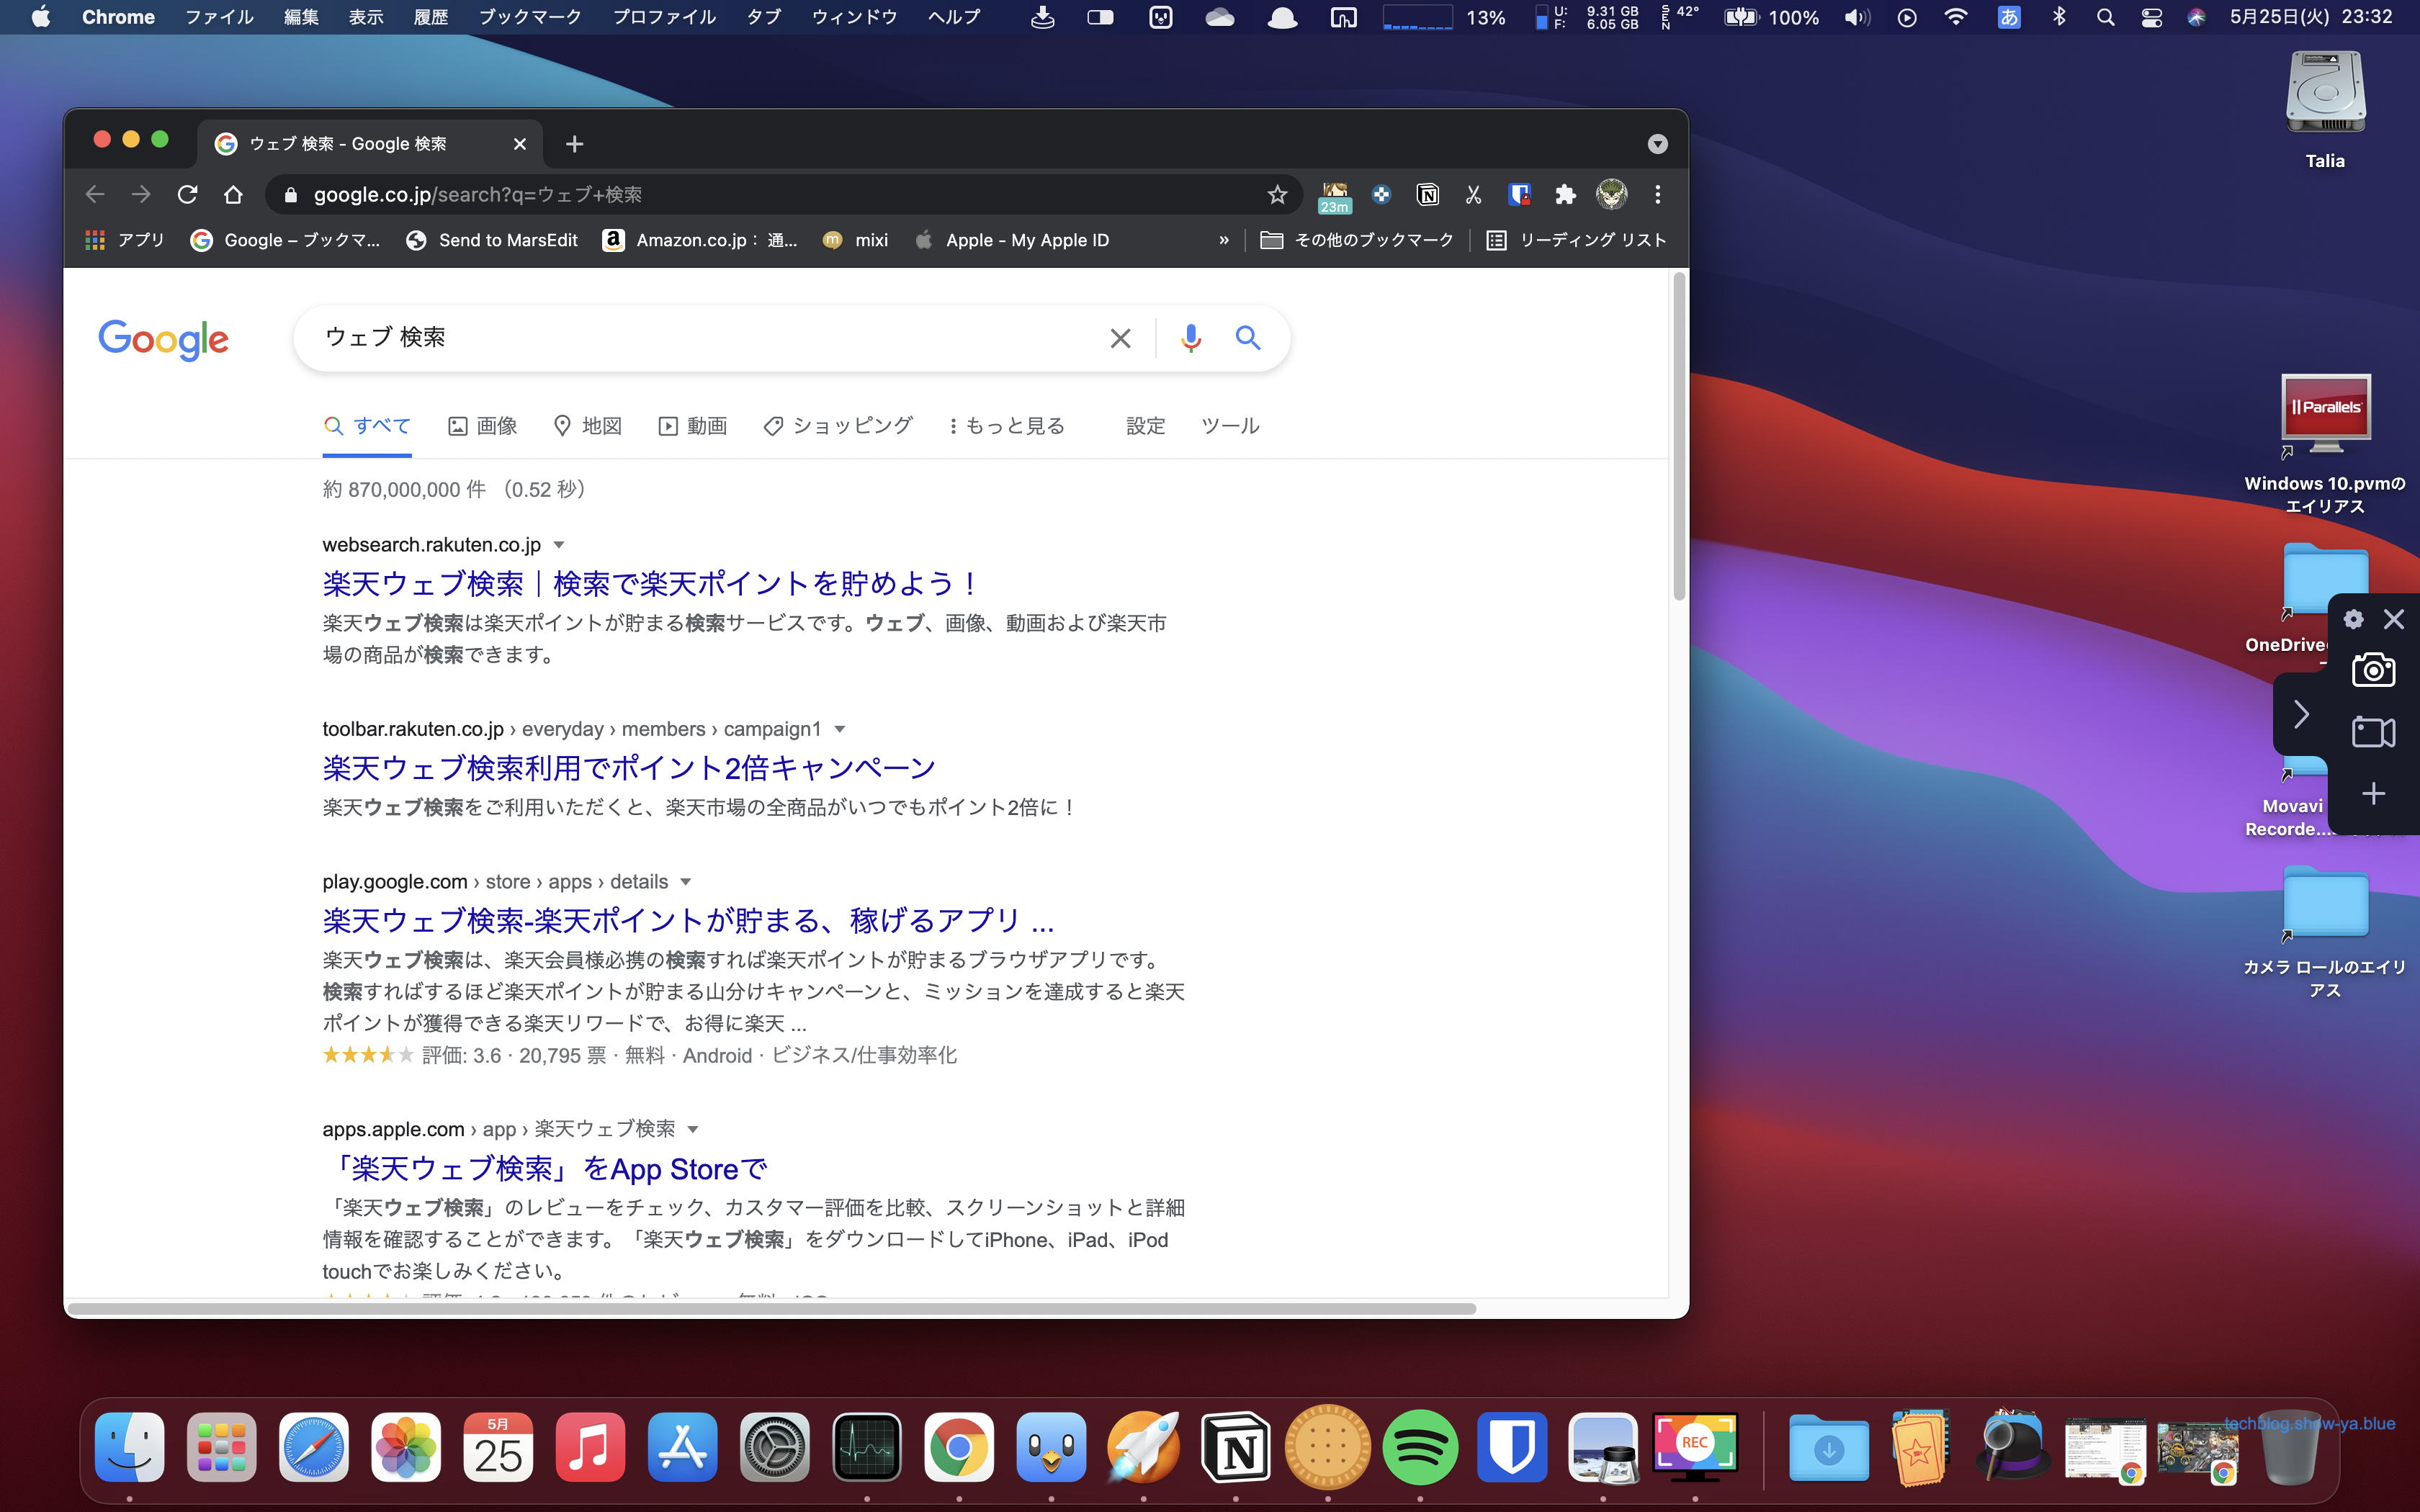
Task: Open the Chrome extensions puzzle icon
Action: tap(1565, 195)
